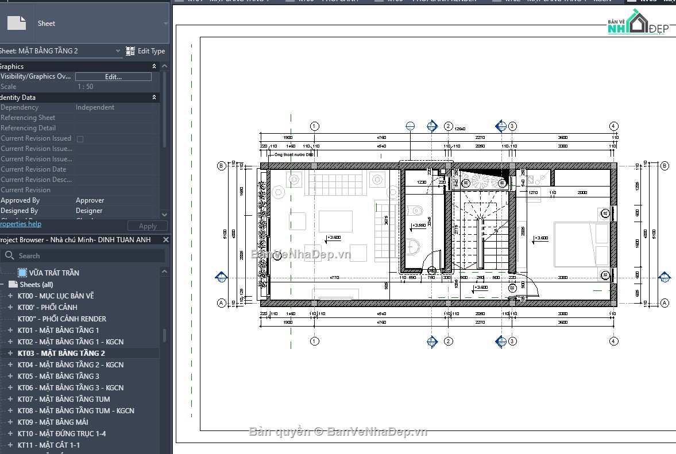This screenshot has height=454, width=676.
Task: Collapse the Identity Data properties group
Action: [x=154, y=98]
